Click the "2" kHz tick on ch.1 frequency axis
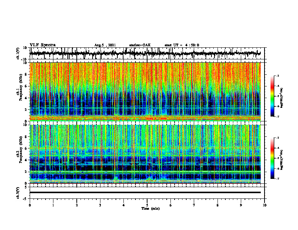This screenshot has height=230, width=298. point(26,110)
